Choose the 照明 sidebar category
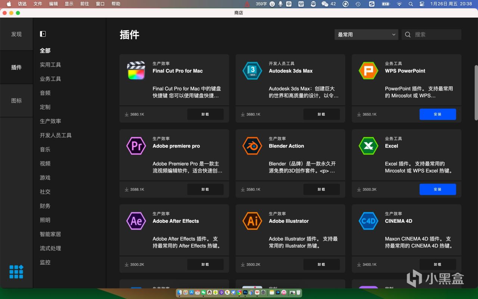478x299 pixels. pyautogui.click(x=45, y=220)
